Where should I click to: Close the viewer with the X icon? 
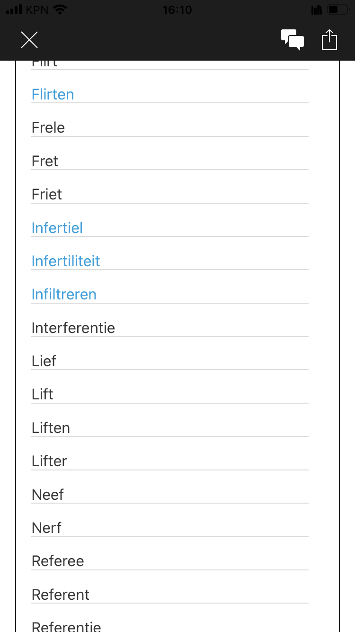click(29, 40)
